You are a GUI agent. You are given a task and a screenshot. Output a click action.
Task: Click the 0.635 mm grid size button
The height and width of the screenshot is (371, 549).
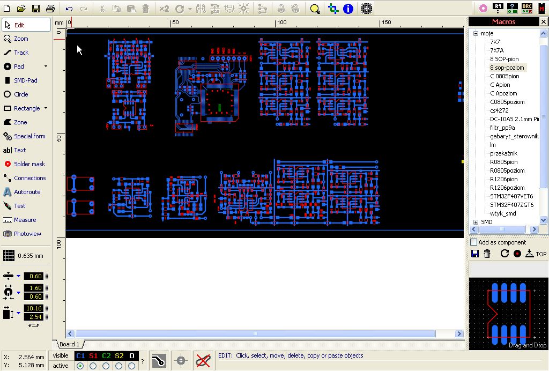24,256
